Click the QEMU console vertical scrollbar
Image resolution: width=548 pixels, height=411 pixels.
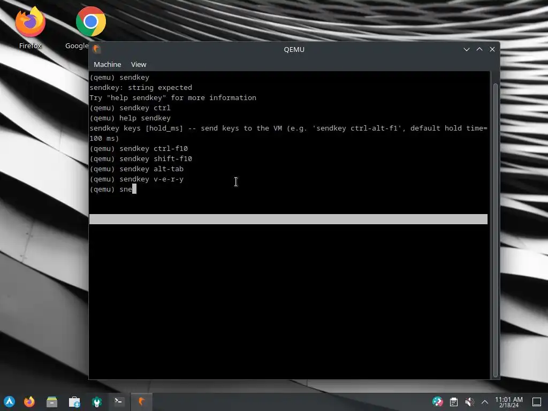495,231
